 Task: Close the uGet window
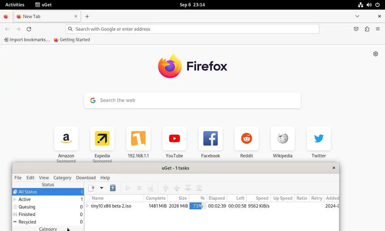334,168
